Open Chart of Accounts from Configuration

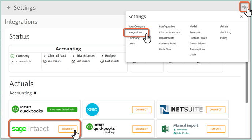pyautogui.click(x=169, y=32)
